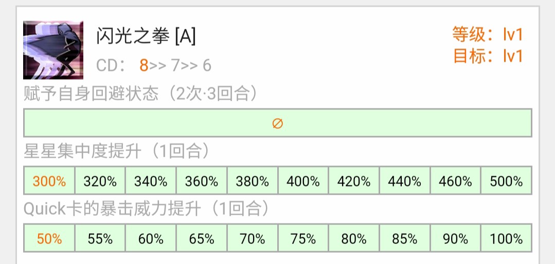
Task: Click the CD cooldown value 8
Action: tap(144, 66)
